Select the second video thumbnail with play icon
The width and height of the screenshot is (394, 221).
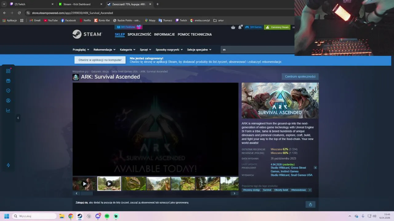[x=109, y=184]
